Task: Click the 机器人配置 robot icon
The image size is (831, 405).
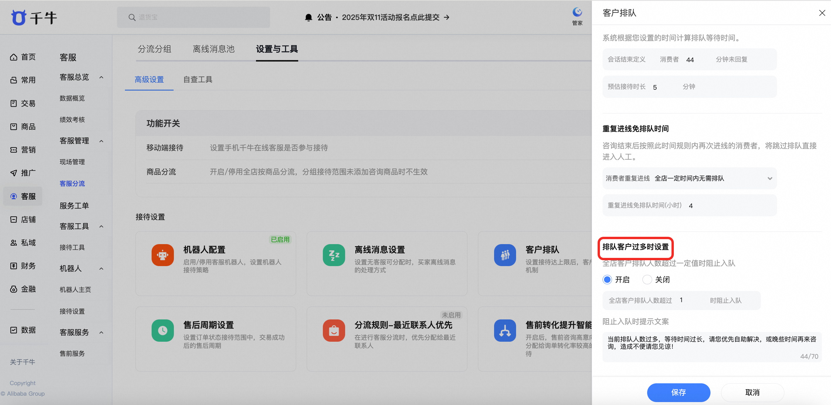Action: click(x=162, y=255)
